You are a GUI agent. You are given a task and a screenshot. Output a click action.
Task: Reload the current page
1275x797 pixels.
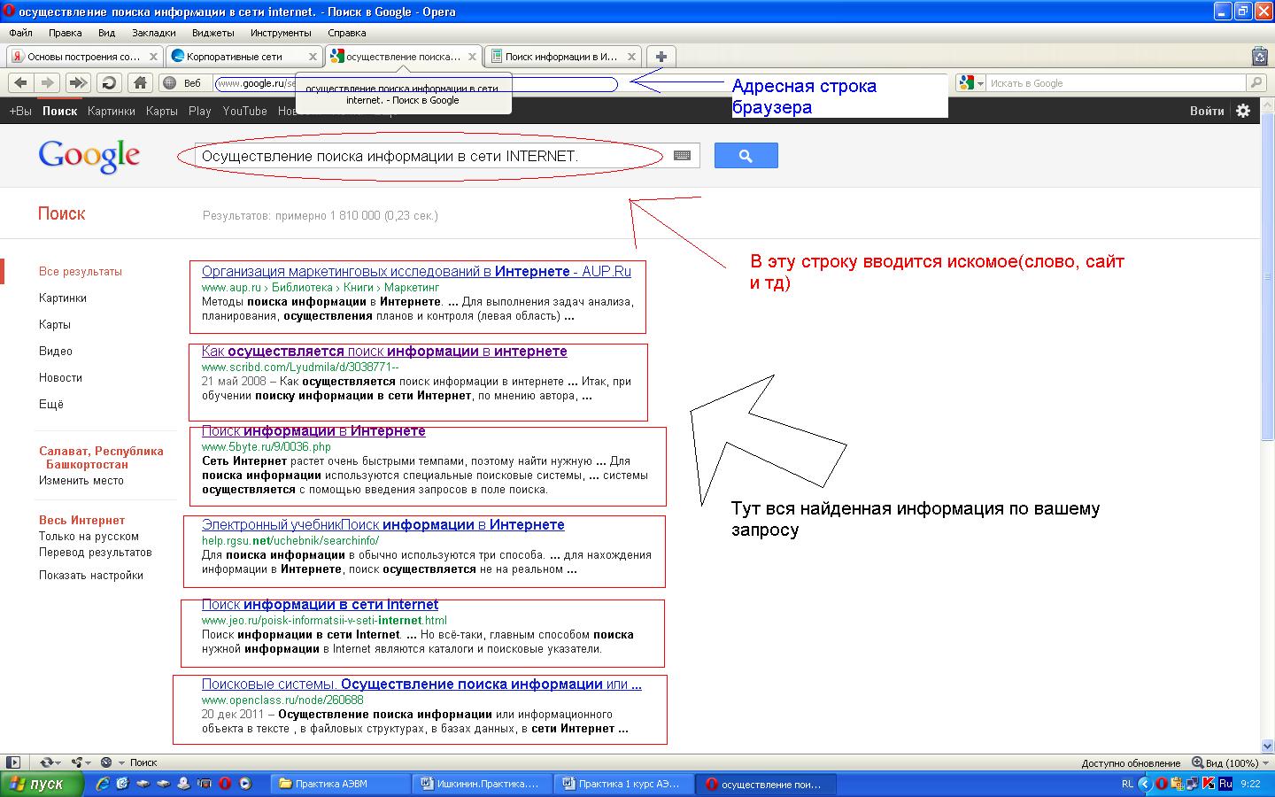pos(109,82)
